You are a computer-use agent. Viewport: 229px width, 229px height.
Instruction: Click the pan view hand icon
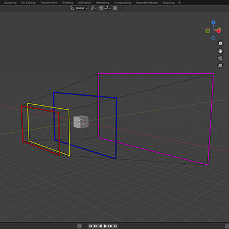coord(220,51)
